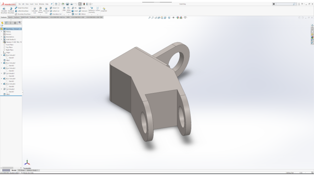Click the search commands input field
Image resolution: width=314 pixels, height=176 pixels.
pyautogui.click(x=284, y=4)
